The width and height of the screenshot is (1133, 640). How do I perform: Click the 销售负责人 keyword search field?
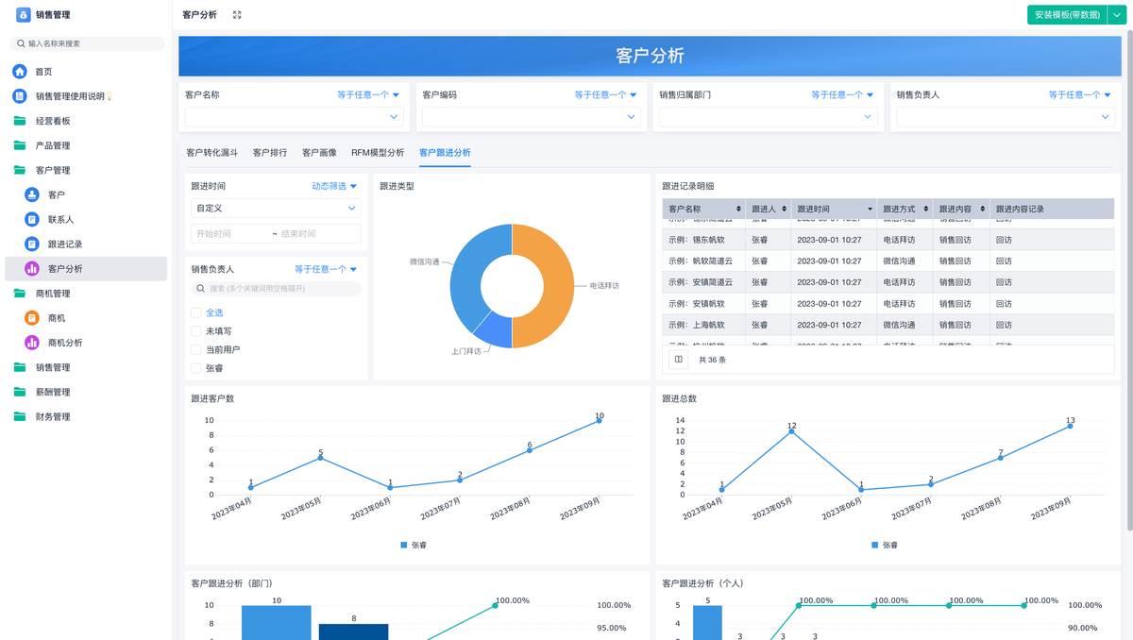click(276, 289)
